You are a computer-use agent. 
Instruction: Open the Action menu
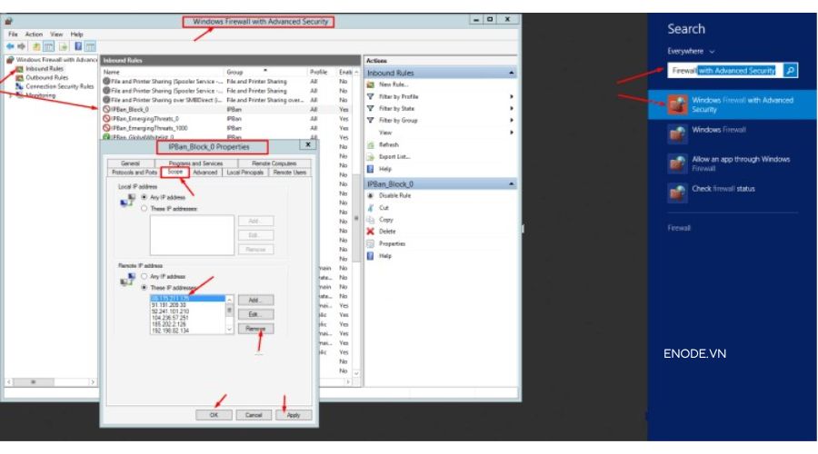tap(34, 35)
